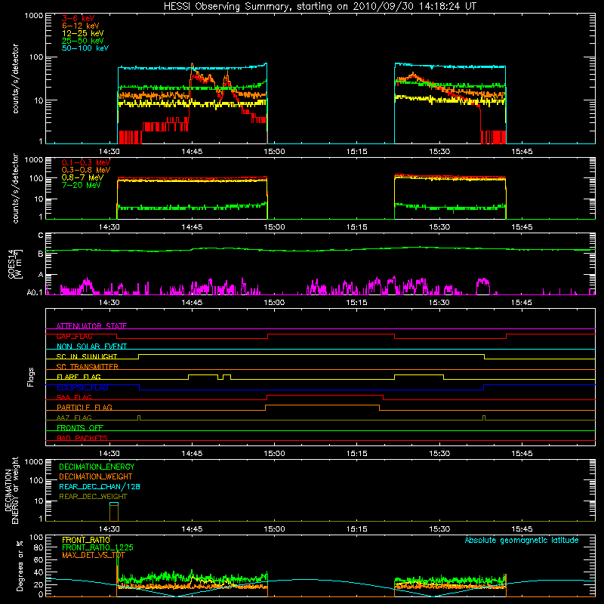The image size is (604, 604).
Task: Select the FLARE_FLAG label
Action: point(79,377)
